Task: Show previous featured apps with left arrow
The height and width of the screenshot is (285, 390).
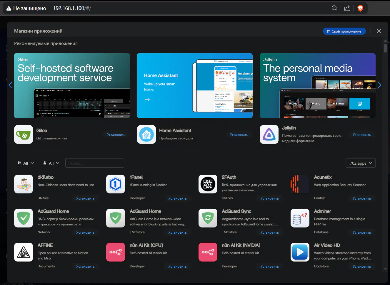Action: 11,85
